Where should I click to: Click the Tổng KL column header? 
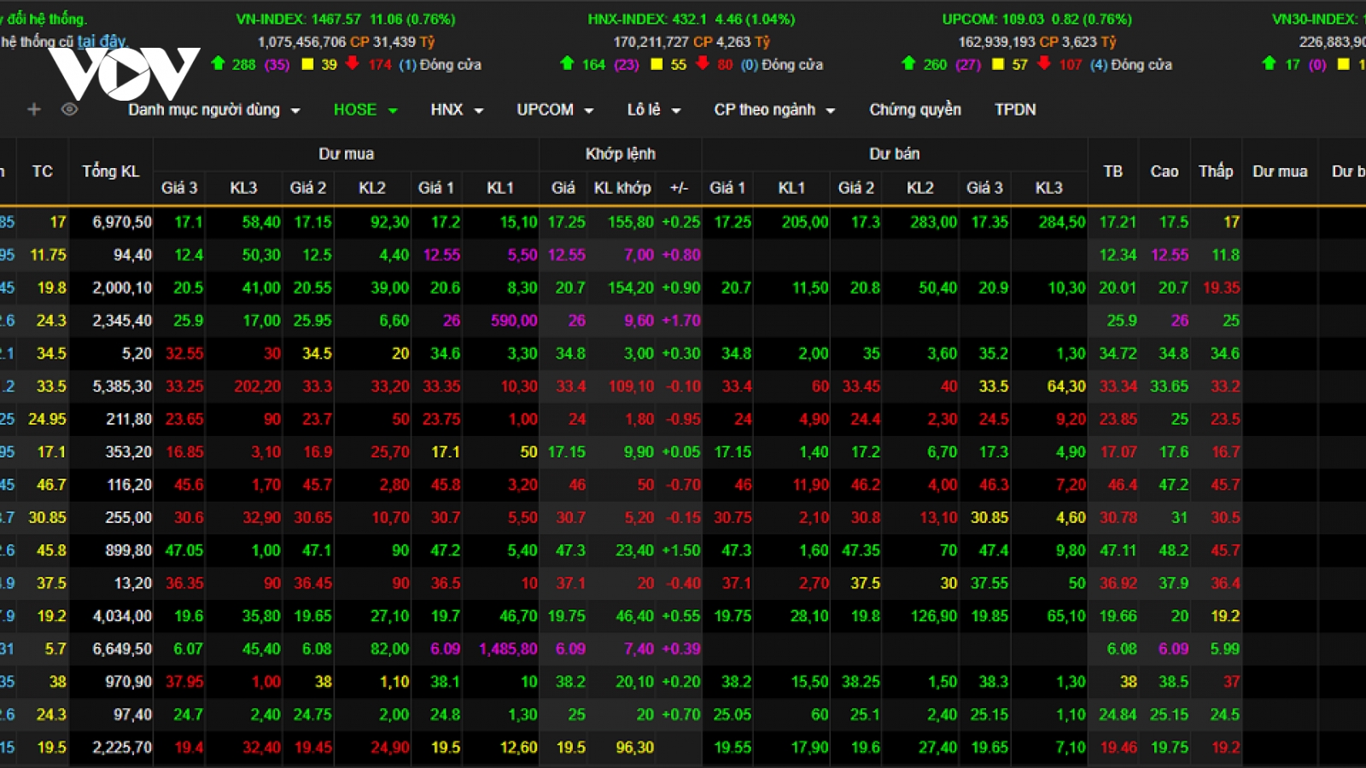coord(111,171)
